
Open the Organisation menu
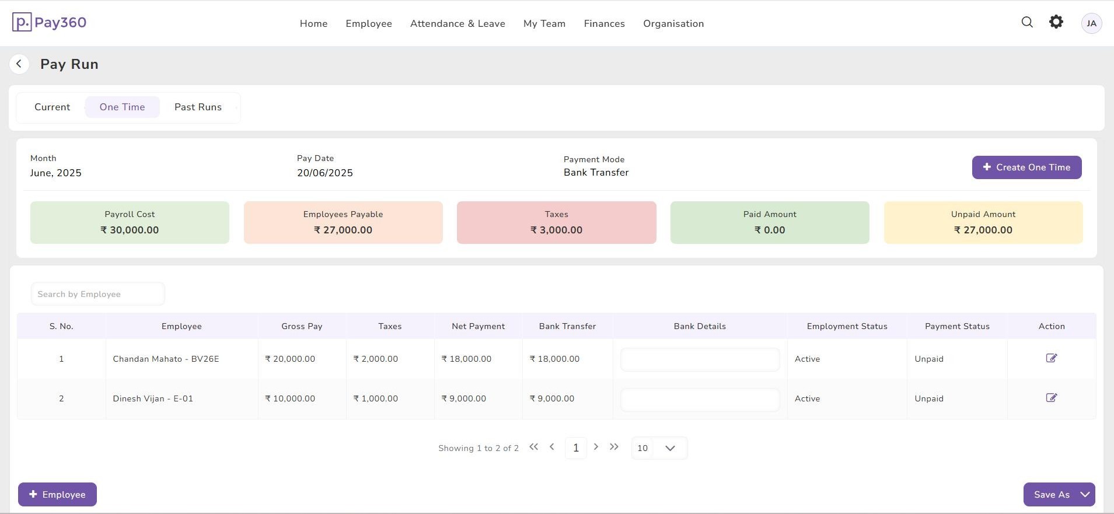tap(673, 23)
